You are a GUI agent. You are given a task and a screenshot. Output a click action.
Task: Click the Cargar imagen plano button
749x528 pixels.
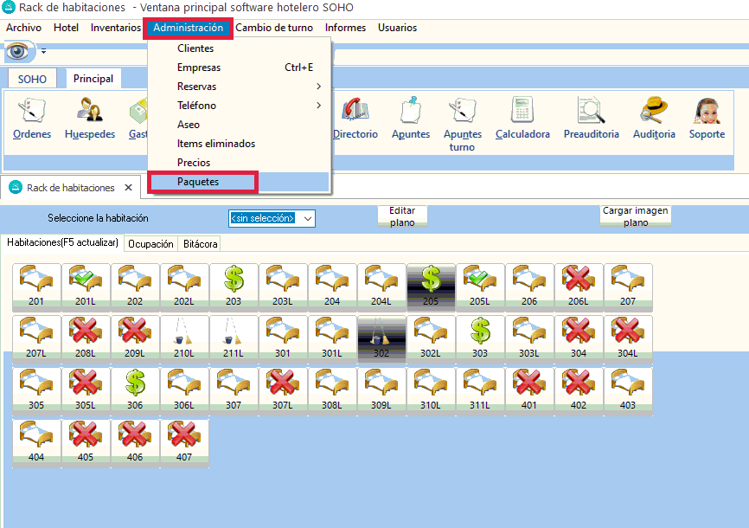click(x=636, y=216)
